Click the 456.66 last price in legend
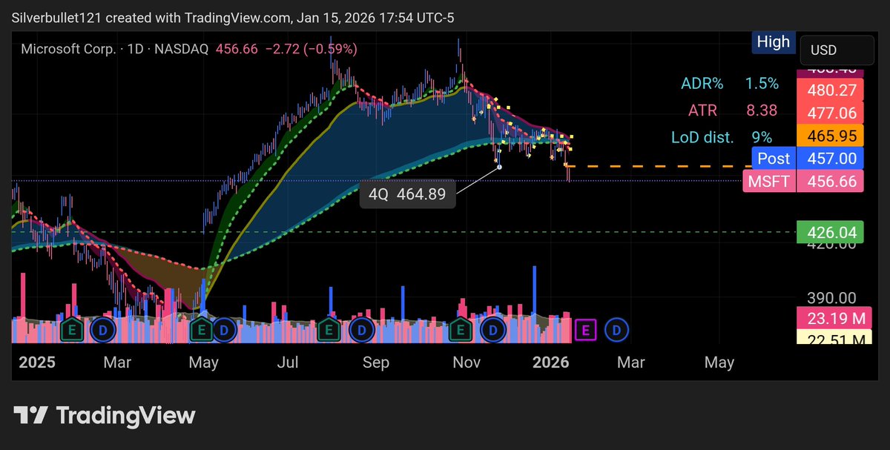 236,49
